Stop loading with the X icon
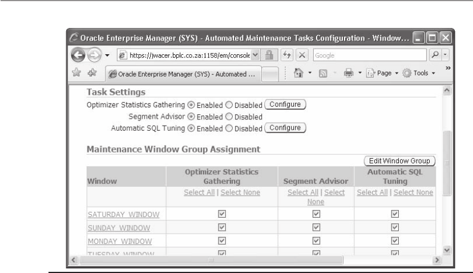The height and width of the screenshot is (273, 473). [x=302, y=55]
